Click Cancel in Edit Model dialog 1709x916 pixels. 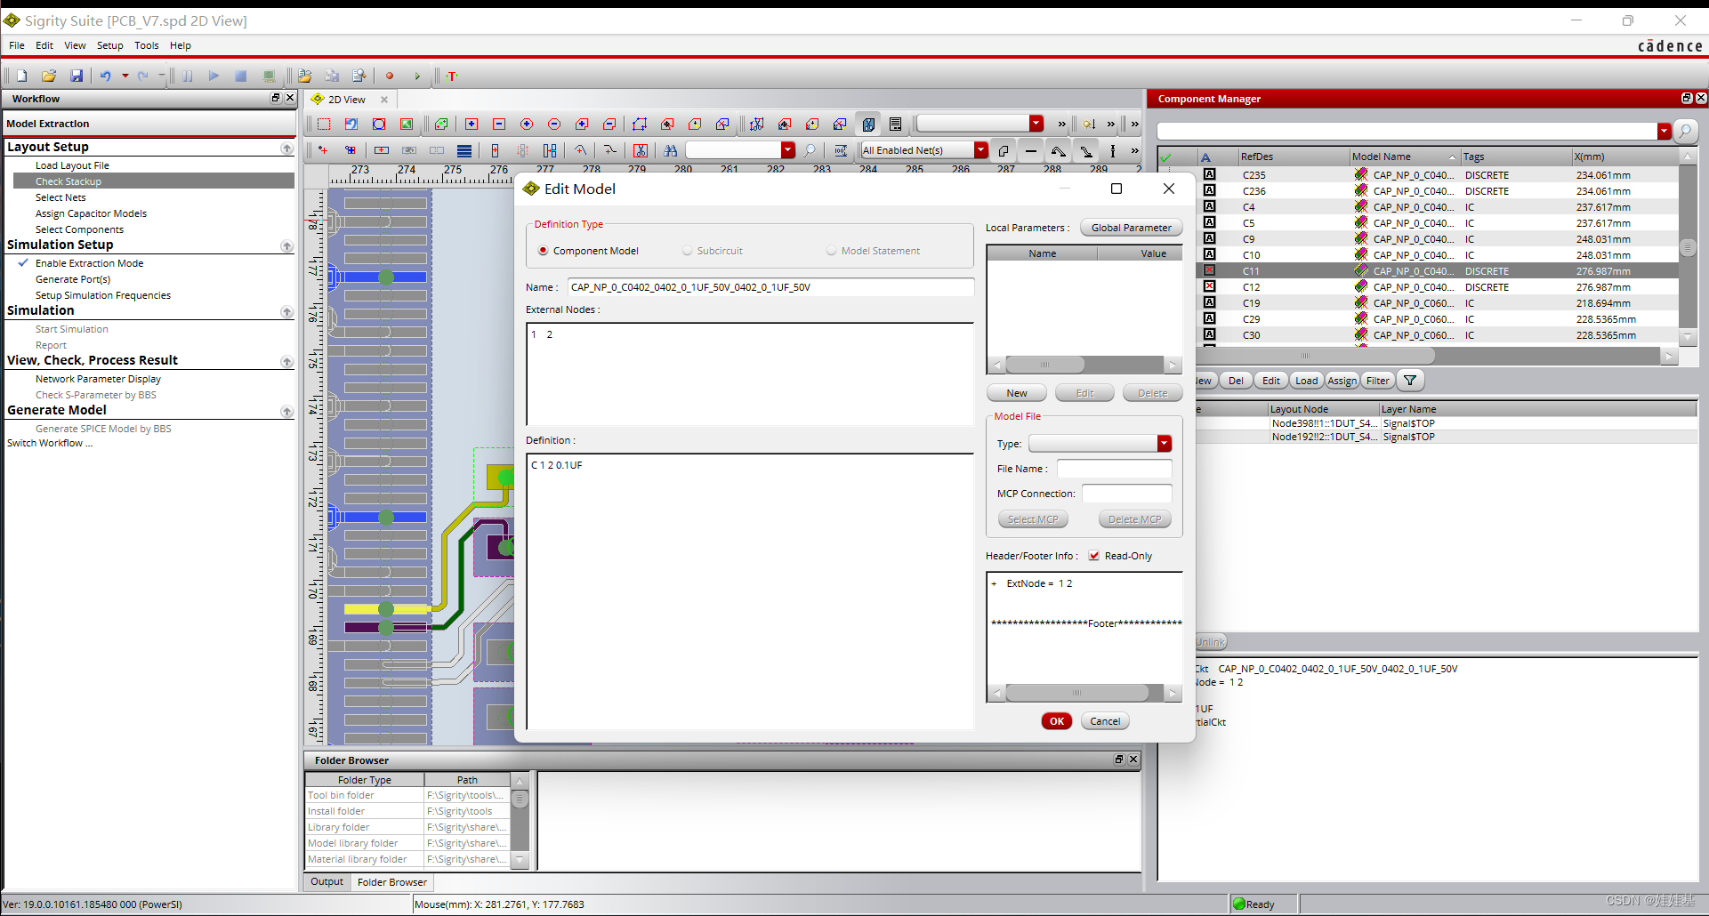(1105, 721)
